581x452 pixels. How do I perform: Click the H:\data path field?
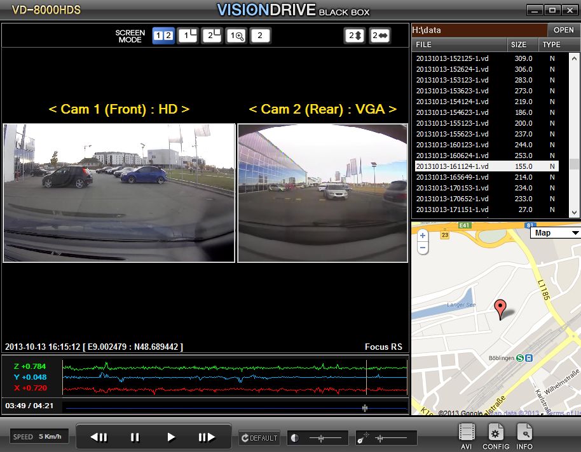coord(479,30)
